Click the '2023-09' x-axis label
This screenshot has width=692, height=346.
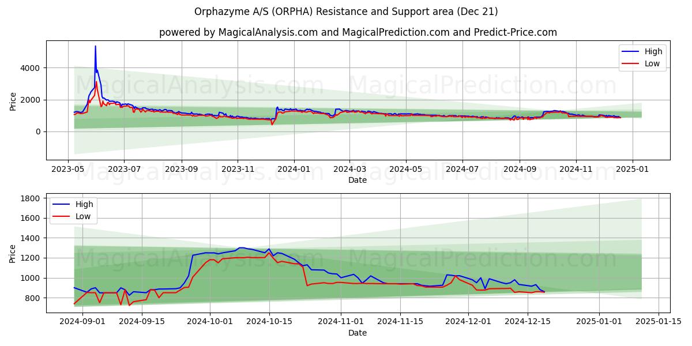click(182, 170)
